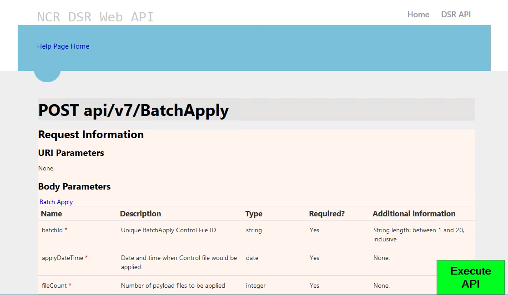The height and width of the screenshot is (295, 508).
Task: Select the applyDateTime description text
Action: pos(179,262)
